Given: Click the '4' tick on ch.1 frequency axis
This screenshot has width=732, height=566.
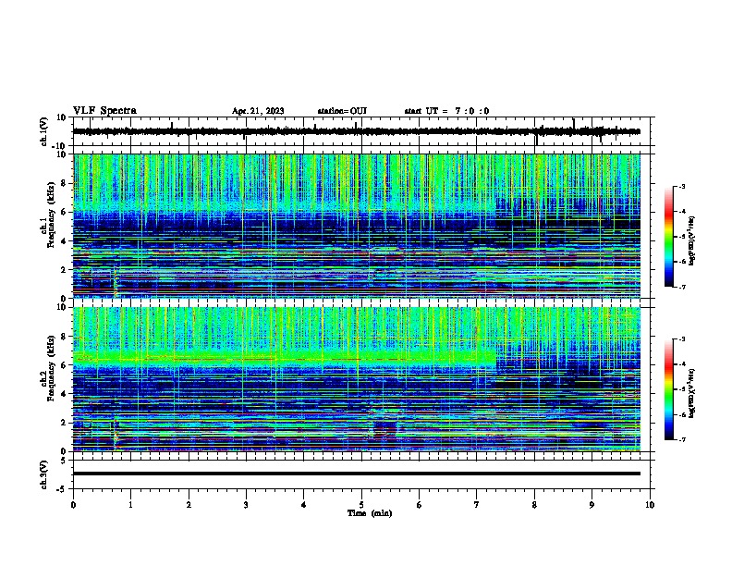Looking at the screenshot, I should coord(64,241).
